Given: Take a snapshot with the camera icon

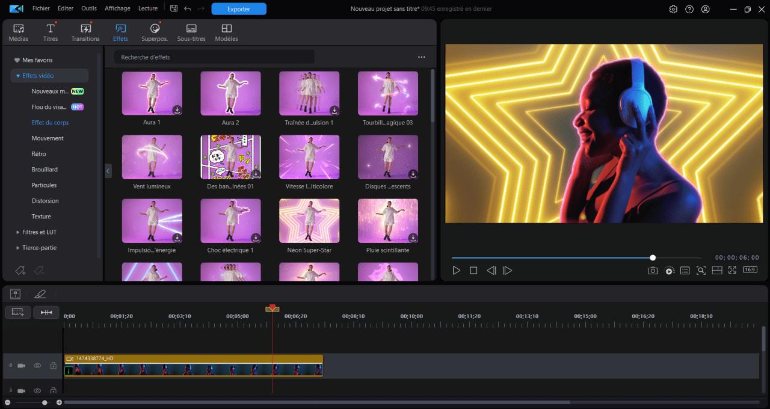Looking at the screenshot, I should [653, 271].
